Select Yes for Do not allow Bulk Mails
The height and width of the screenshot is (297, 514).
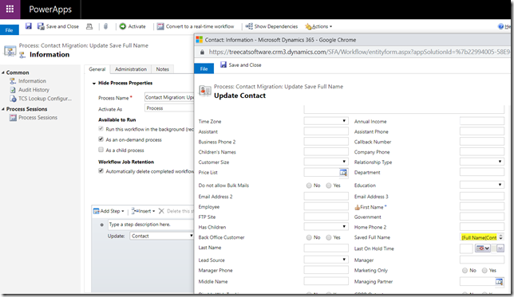[x=329, y=186]
